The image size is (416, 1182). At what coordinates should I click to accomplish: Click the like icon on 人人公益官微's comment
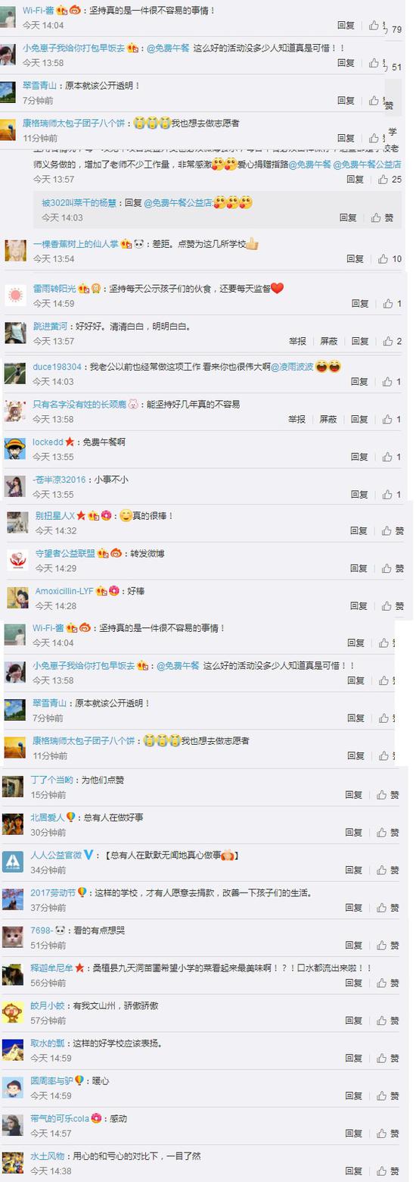382,871
